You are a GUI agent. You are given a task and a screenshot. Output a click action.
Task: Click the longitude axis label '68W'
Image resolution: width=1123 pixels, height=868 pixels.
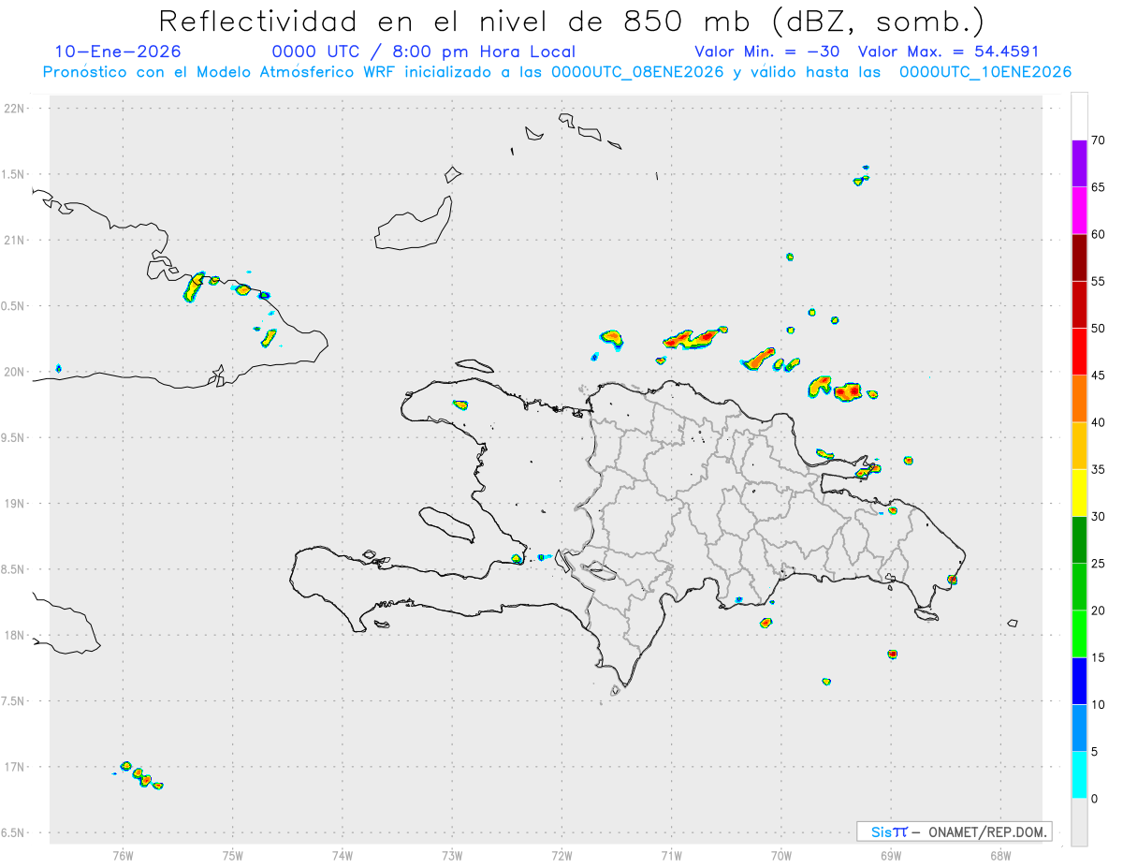(1000, 856)
